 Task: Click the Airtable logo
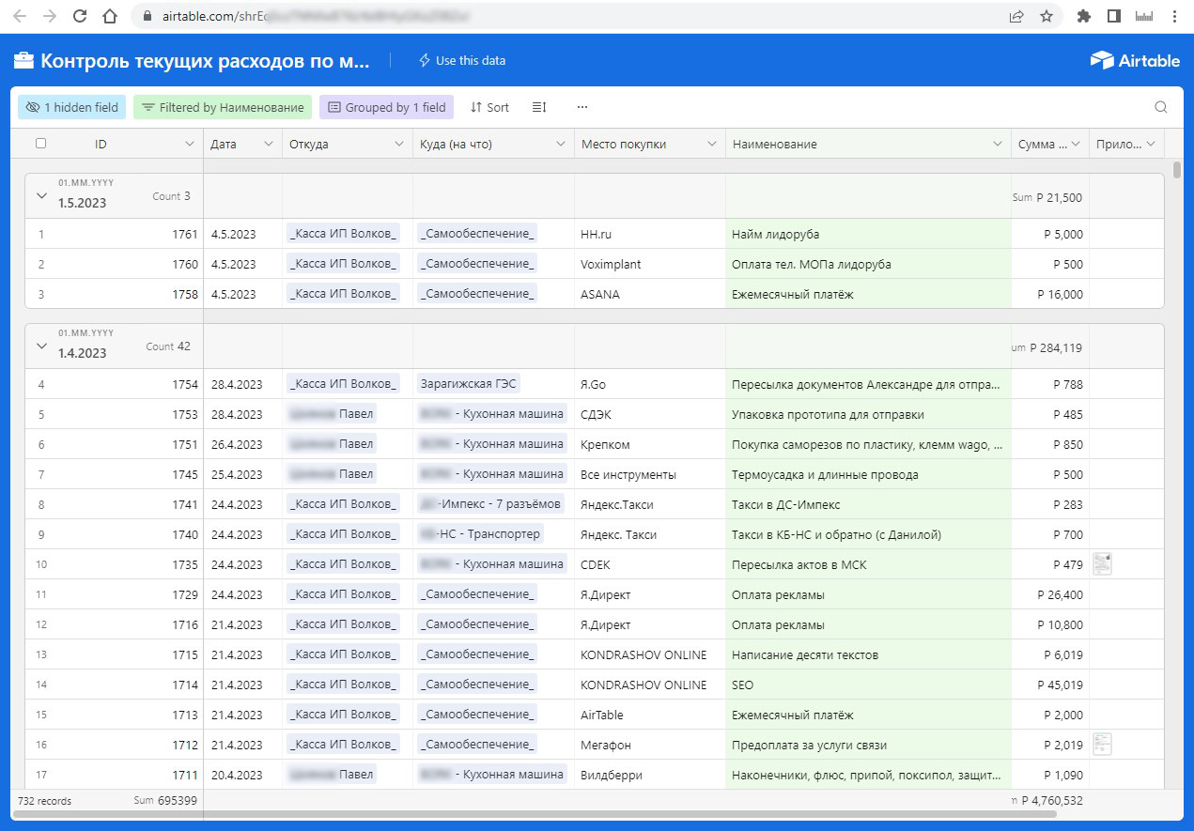[x=1135, y=60]
